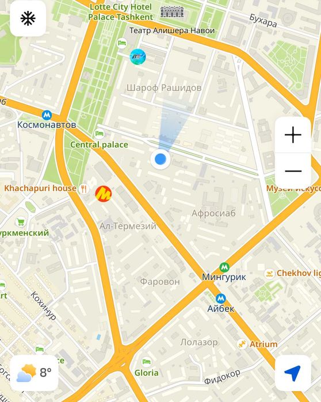
Task: Tap the Gloria hotel bed icon
Action: pyautogui.click(x=146, y=362)
